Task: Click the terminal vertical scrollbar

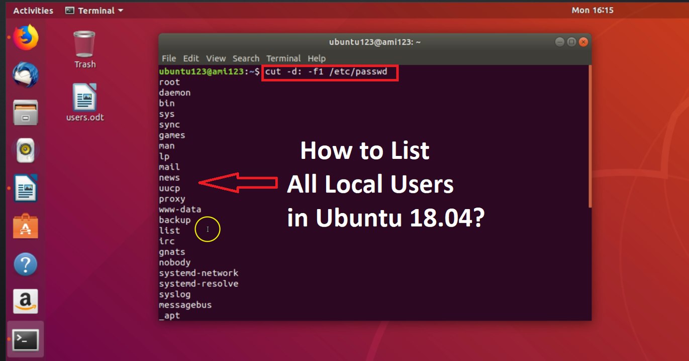Action: coord(590,135)
